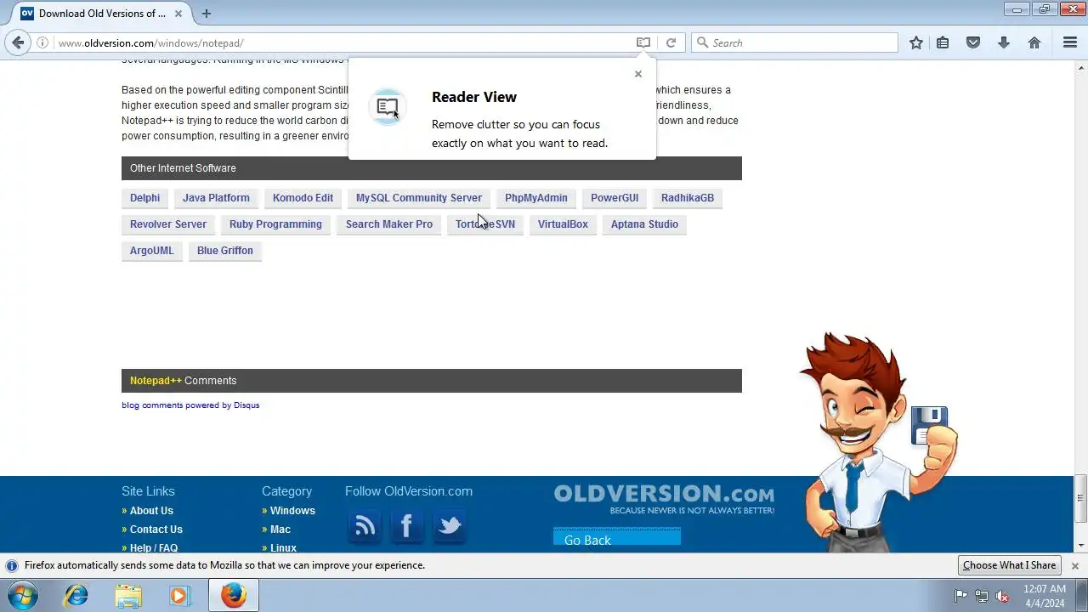Open File Explorer from taskbar
1088x612 pixels.
(128, 595)
